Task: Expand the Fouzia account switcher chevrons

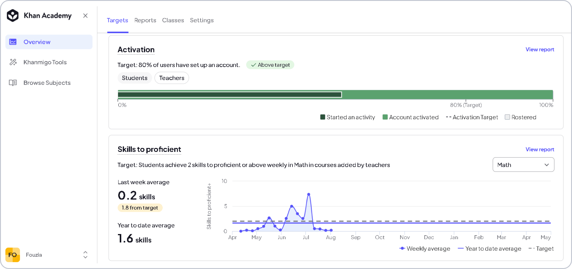Action: click(x=85, y=255)
